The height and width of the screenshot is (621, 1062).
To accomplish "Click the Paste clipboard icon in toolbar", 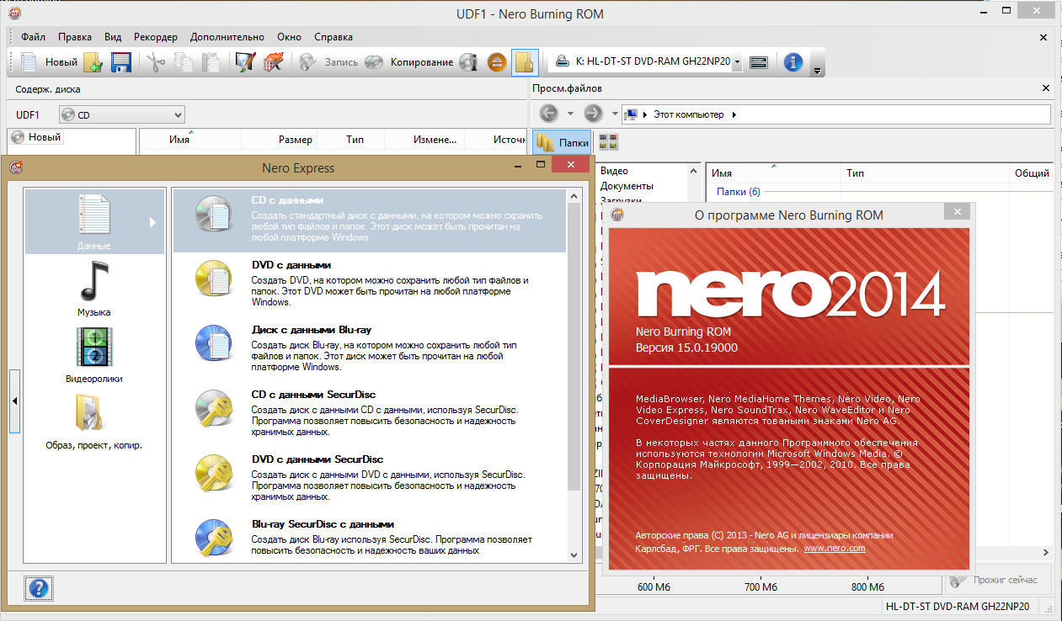I will click(x=211, y=61).
